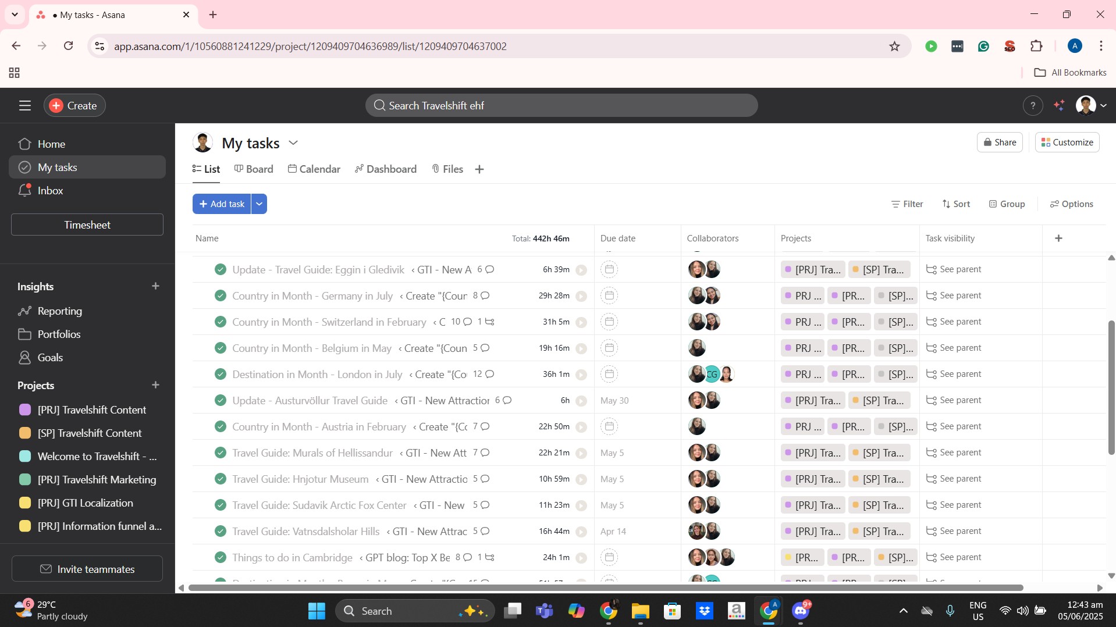Open Portfolios in the sidebar

(87, 334)
